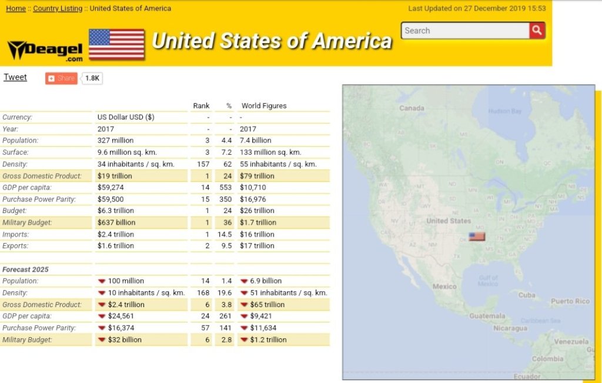Viewport: 602px width, 383px height.
Task: Click Canada on the map
Action: click(412, 108)
